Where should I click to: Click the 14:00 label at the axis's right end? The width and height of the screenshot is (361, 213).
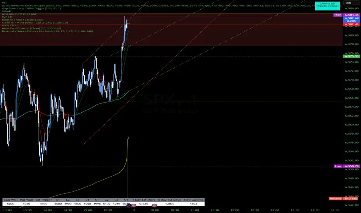315,210
